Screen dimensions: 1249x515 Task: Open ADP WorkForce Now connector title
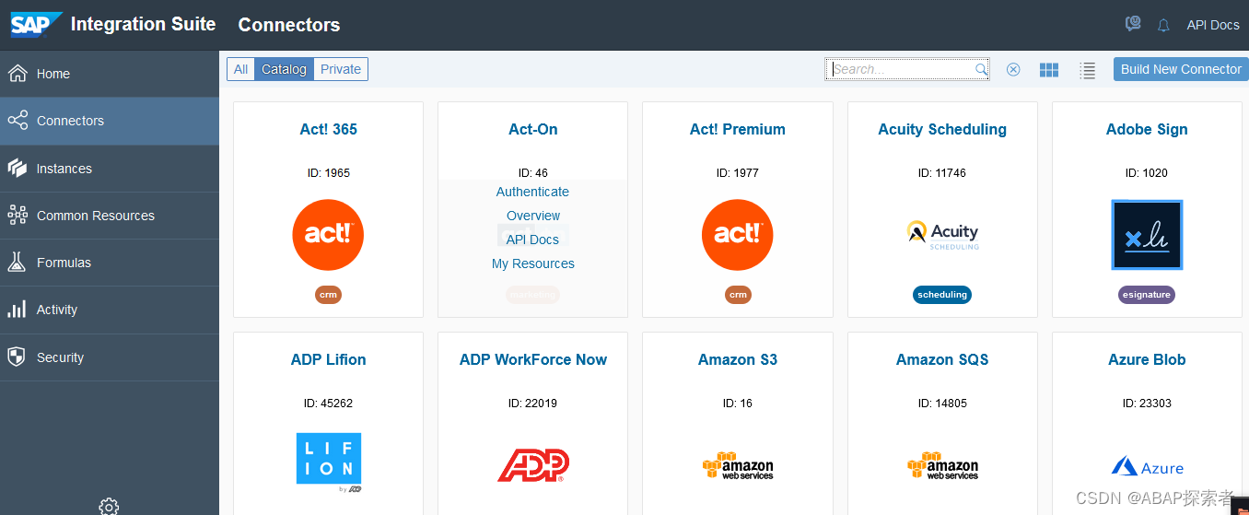click(x=533, y=359)
